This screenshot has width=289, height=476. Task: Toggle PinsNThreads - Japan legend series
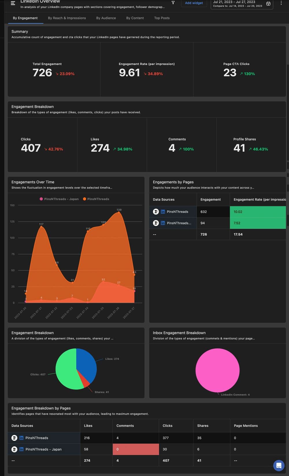pyautogui.click(x=59, y=199)
